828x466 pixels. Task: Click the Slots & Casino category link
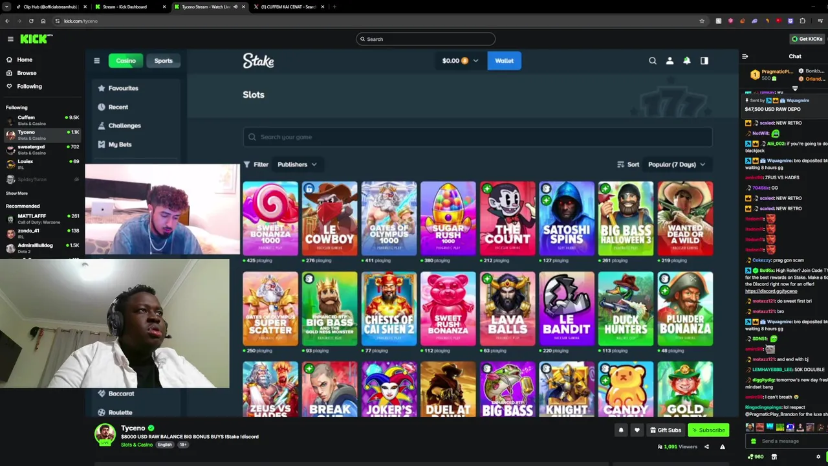[x=137, y=445]
